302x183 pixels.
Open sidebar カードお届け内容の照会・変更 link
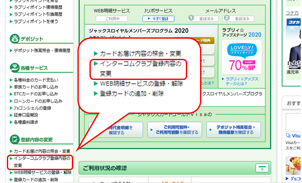point(42,151)
